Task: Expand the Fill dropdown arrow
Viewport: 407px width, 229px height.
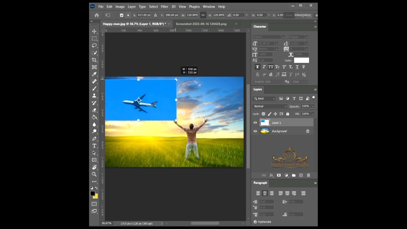Action: [313, 114]
